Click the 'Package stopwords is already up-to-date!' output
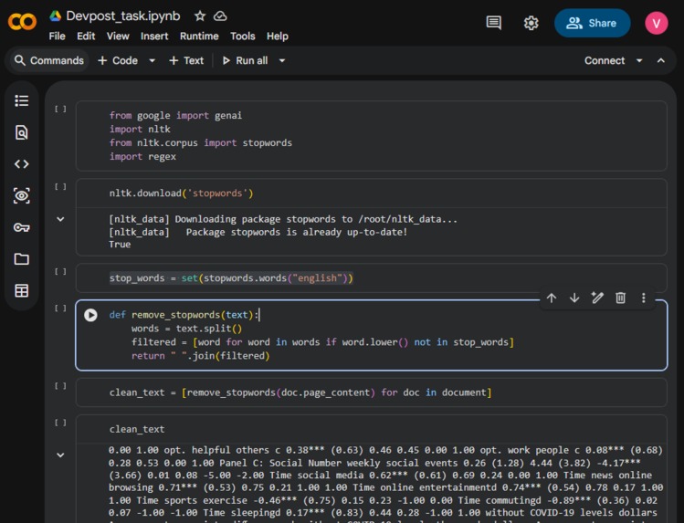Image resolution: width=684 pixels, height=523 pixels. pyautogui.click(x=297, y=232)
